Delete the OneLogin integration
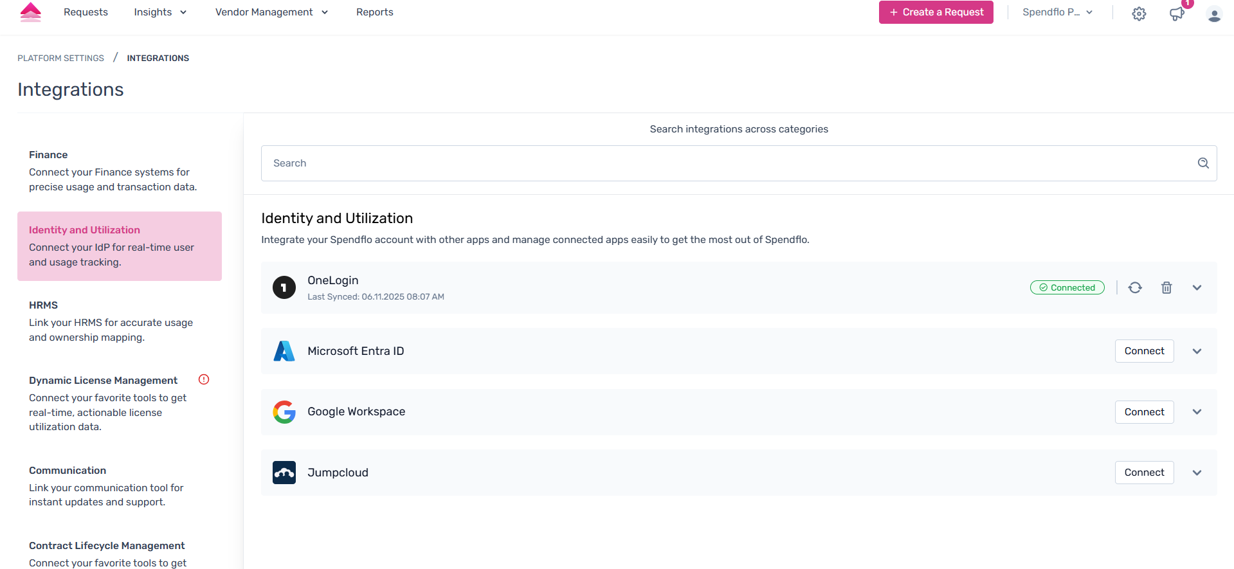Image resolution: width=1234 pixels, height=569 pixels. (x=1166, y=287)
